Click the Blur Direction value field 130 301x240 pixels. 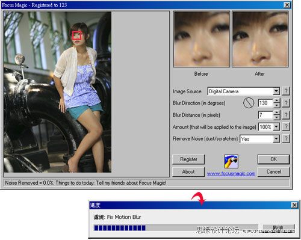265,103
